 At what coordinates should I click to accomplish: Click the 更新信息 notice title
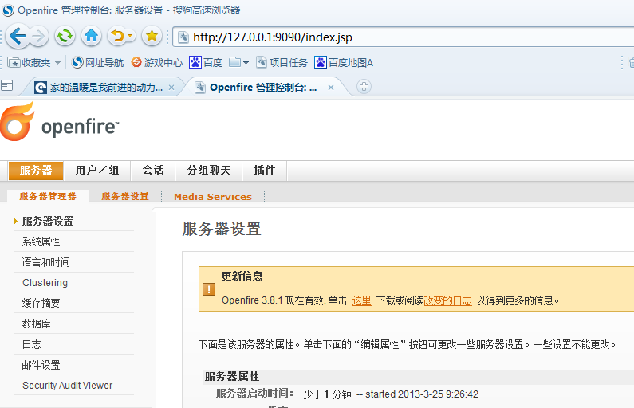pos(242,276)
